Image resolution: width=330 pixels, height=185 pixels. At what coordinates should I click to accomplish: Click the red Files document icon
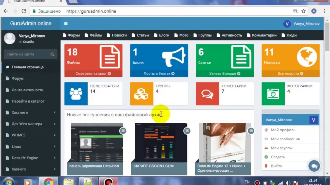[x=110, y=57]
